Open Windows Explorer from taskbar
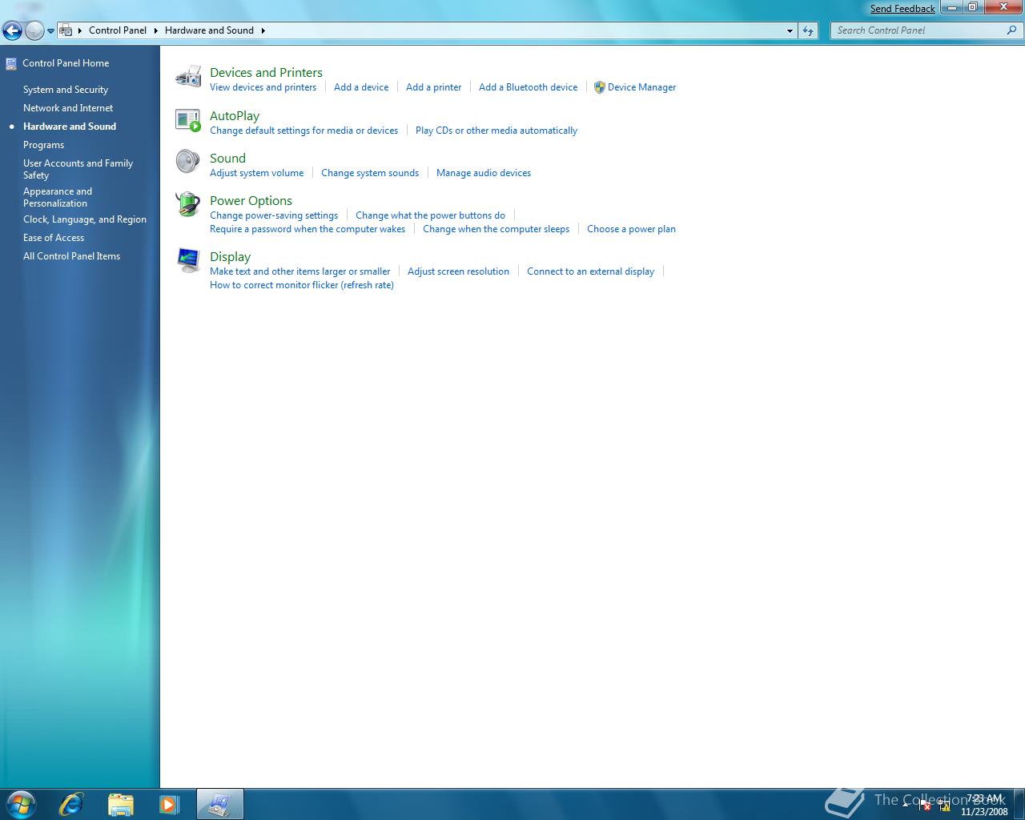The height and width of the screenshot is (820, 1025). tap(121, 804)
